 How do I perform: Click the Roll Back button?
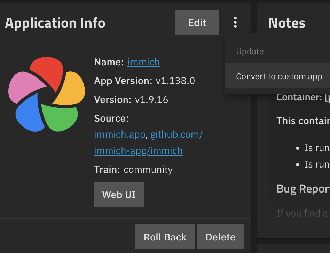[165, 237]
